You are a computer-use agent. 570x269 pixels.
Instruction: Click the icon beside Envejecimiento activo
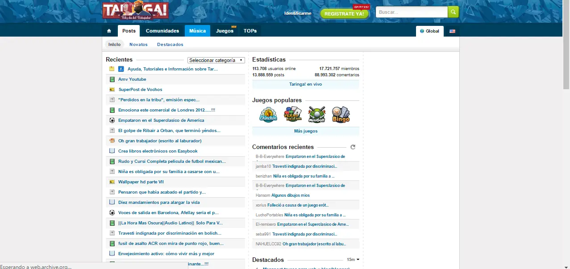(112, 254)
